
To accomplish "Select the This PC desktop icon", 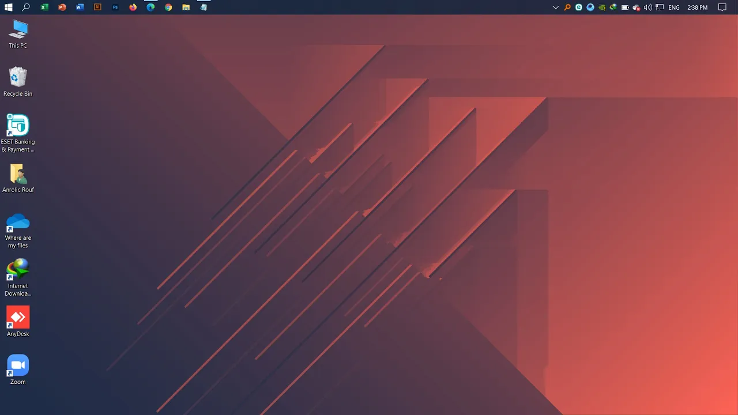I will tap(18, 34).
